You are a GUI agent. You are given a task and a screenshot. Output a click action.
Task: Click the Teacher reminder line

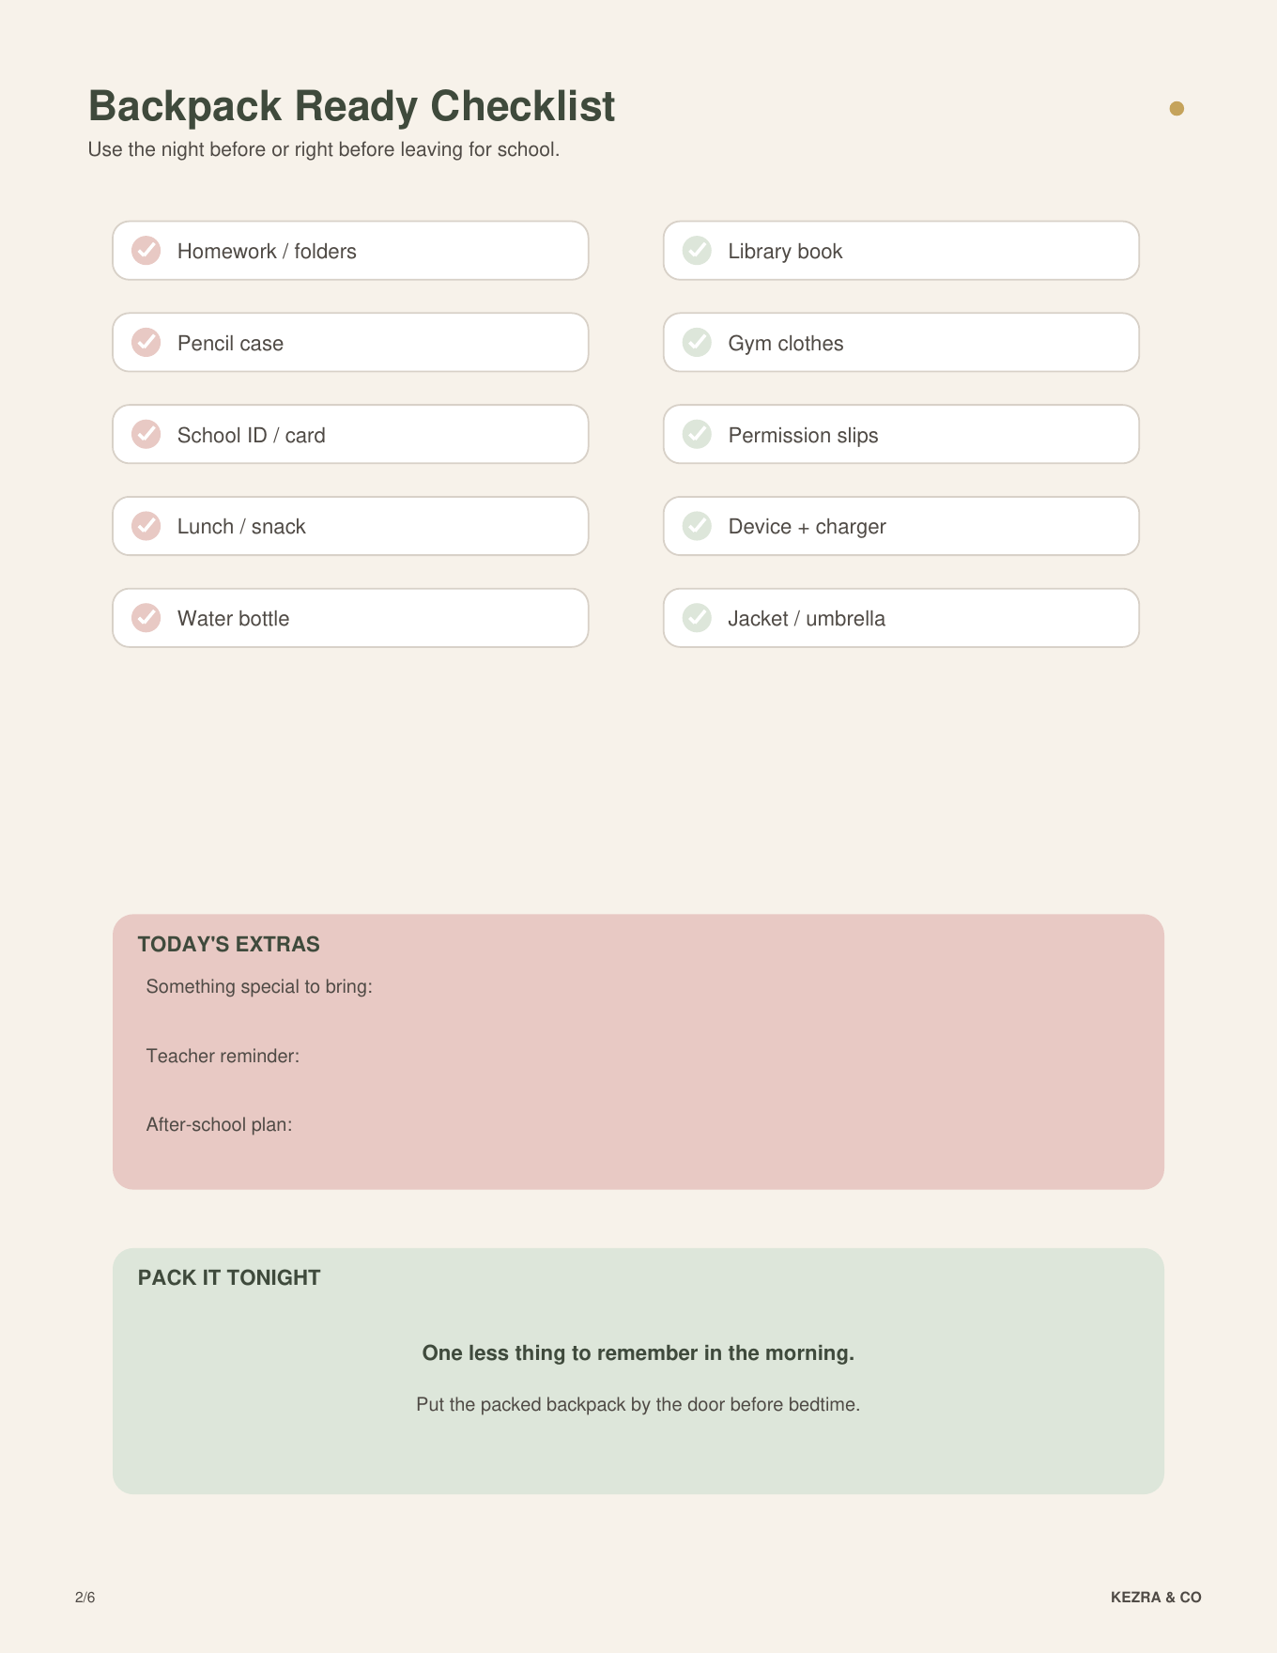tap(638, 1057)
